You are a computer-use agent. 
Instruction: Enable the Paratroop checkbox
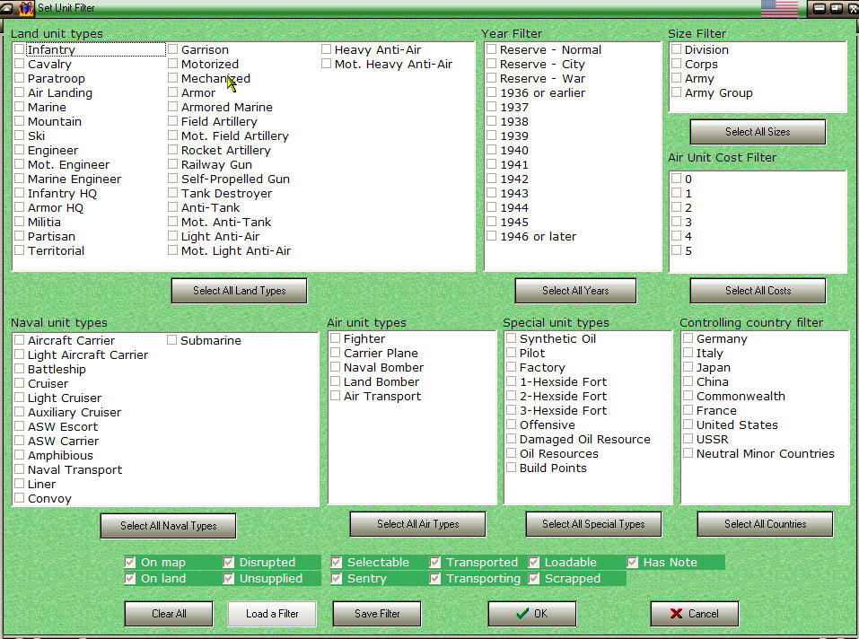tap(20, 78)
